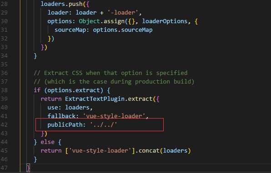Click 'loaders.push' text on line 28
271x173 pixels.
coord(61,4)
